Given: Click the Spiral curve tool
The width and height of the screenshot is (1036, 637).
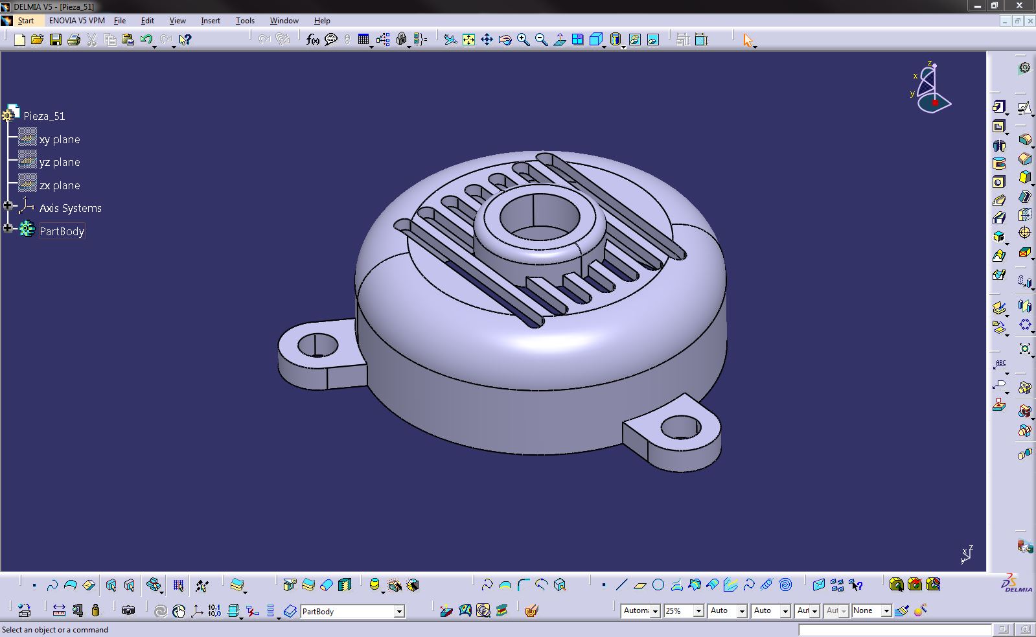Looking at the screenshot, I should [x=785, y=585].
